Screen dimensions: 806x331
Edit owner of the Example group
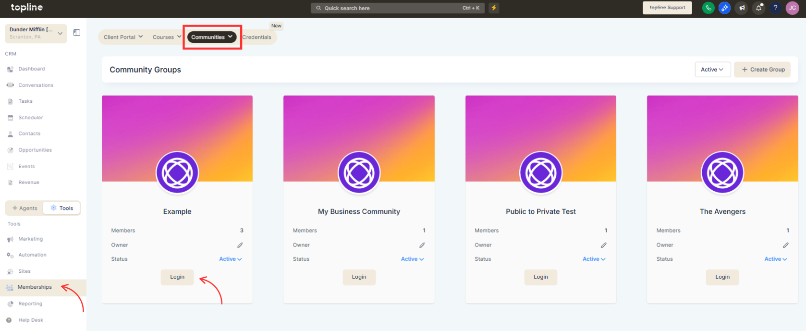[240, 245]
